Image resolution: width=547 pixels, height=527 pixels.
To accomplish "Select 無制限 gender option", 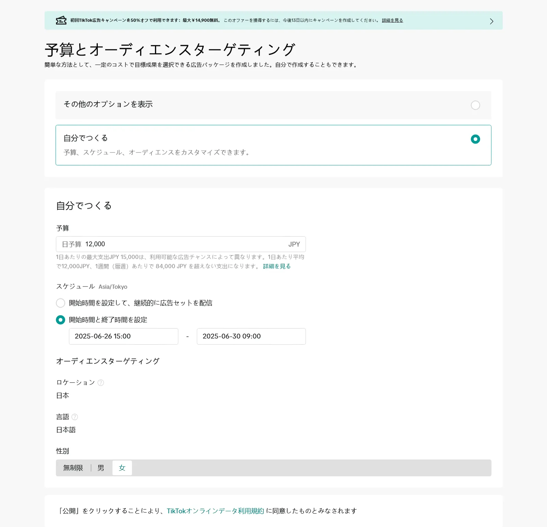I will 73,468.
